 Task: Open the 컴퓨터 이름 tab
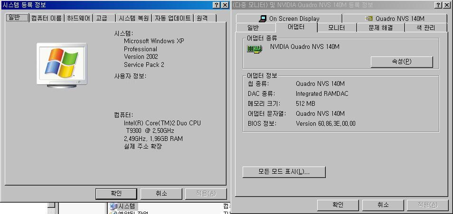[x=47, y=18]
